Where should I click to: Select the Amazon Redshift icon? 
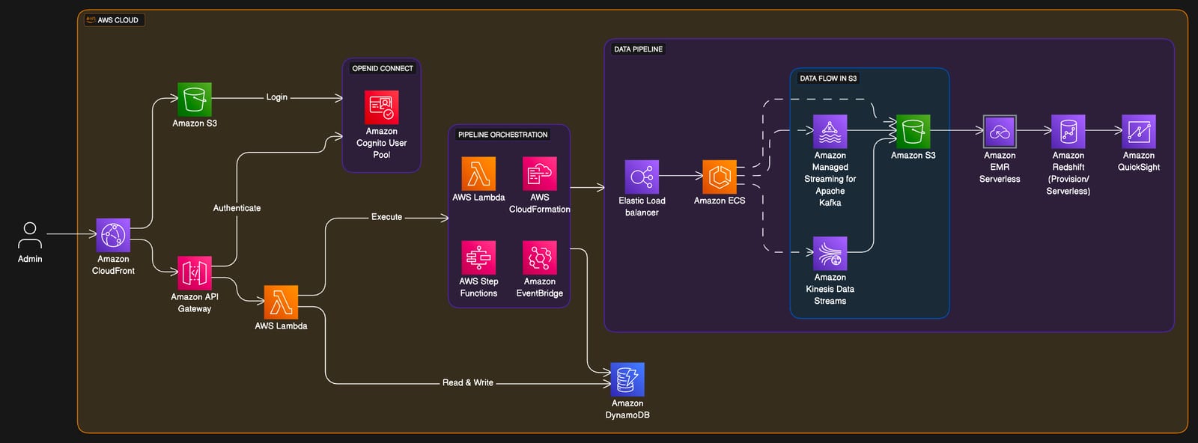pos(1068,132)
